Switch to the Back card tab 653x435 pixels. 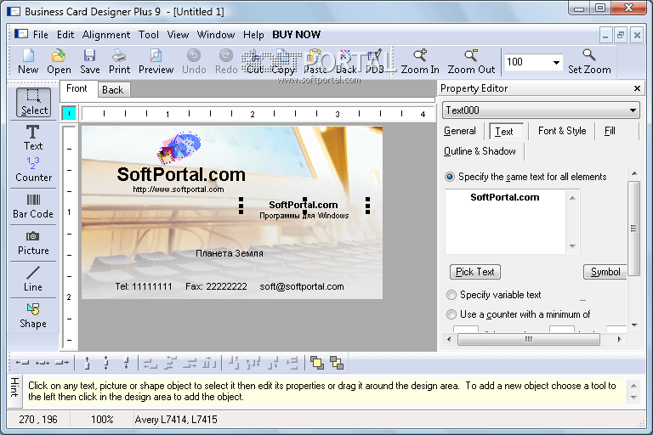click(x=113, y=90)
